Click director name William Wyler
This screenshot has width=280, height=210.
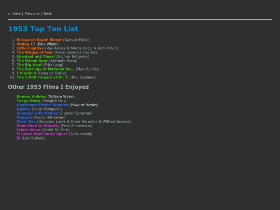(61, 96)
